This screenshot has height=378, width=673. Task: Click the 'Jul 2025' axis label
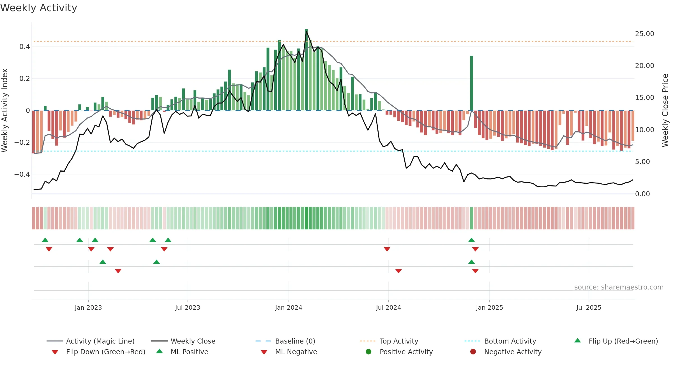tap(589, 307)
